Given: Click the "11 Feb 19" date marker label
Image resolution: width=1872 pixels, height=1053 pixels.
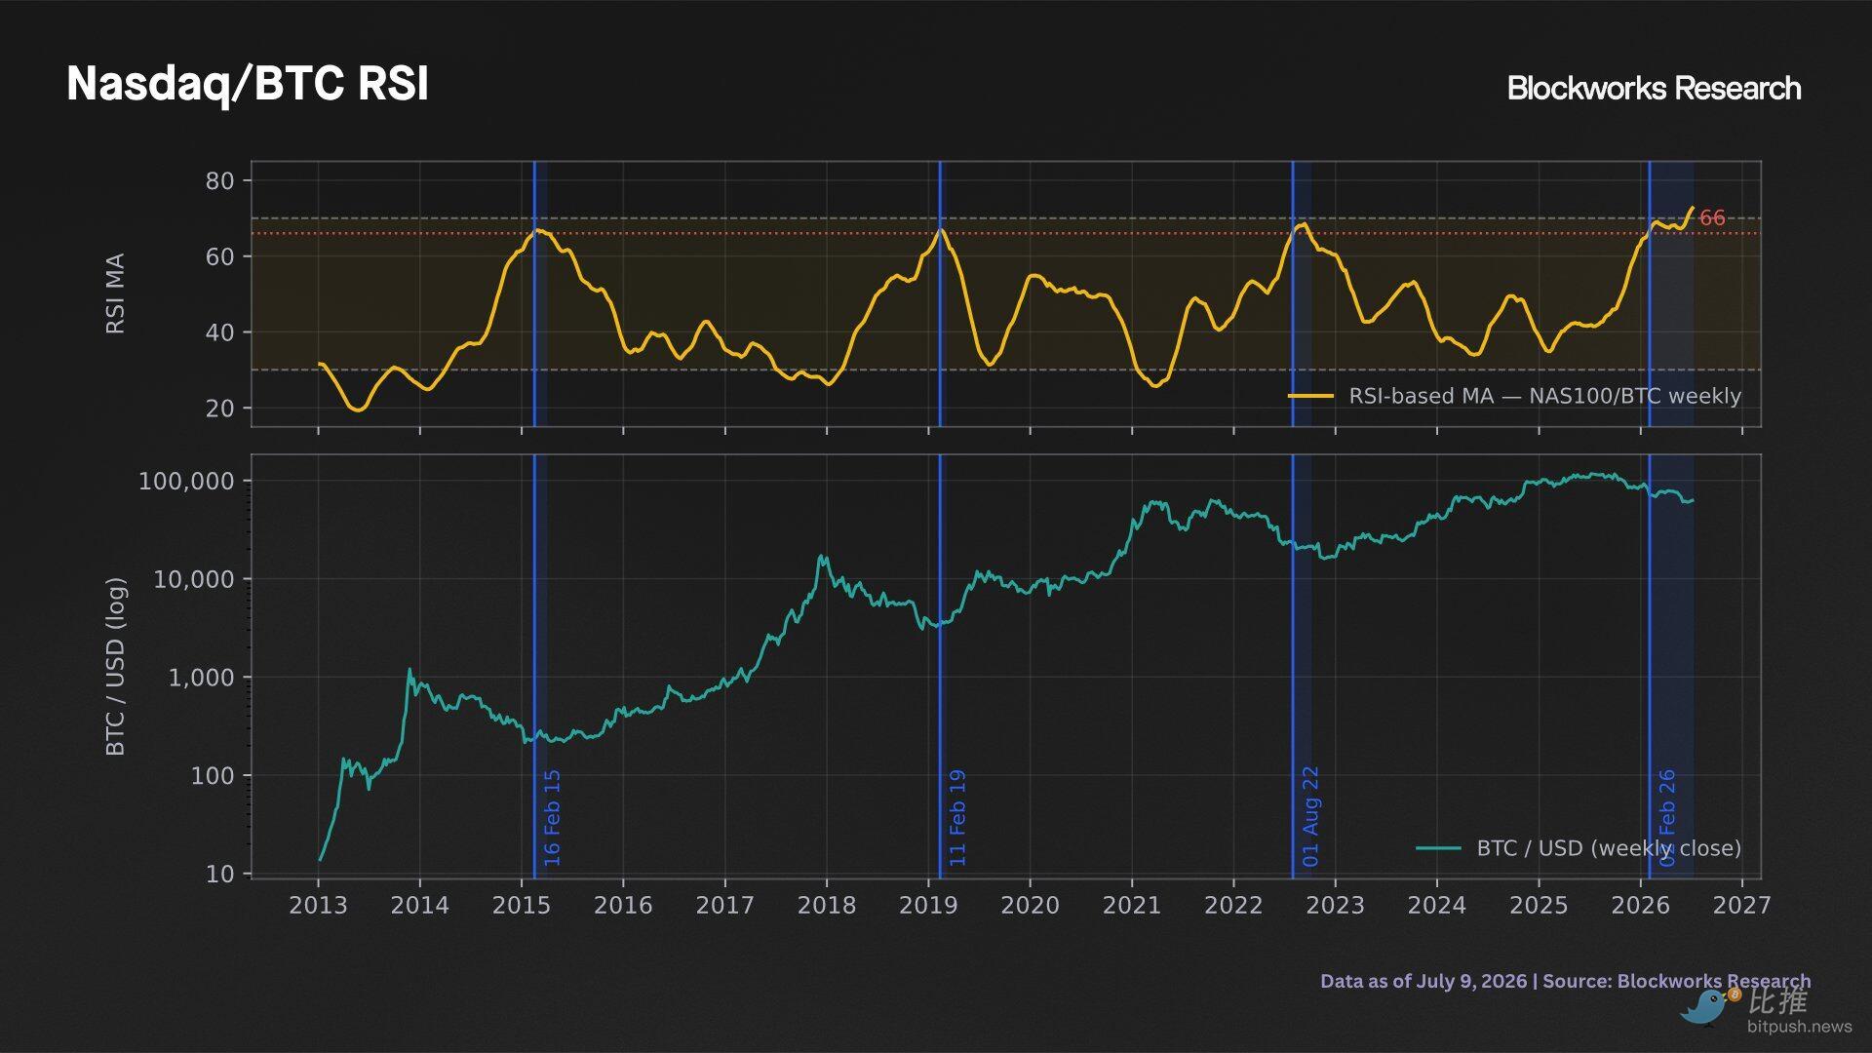Looking at the screenshot, I should coord(957,818).
